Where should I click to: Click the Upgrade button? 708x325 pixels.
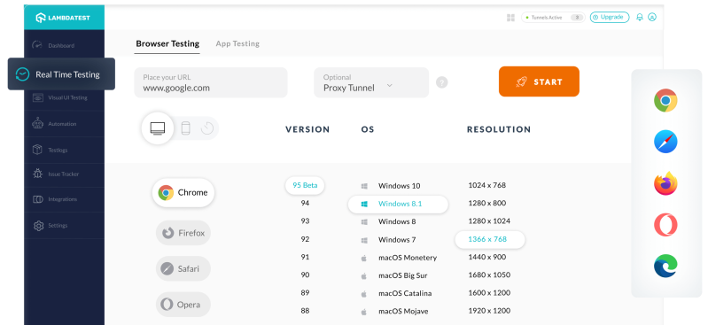point(610,17)
